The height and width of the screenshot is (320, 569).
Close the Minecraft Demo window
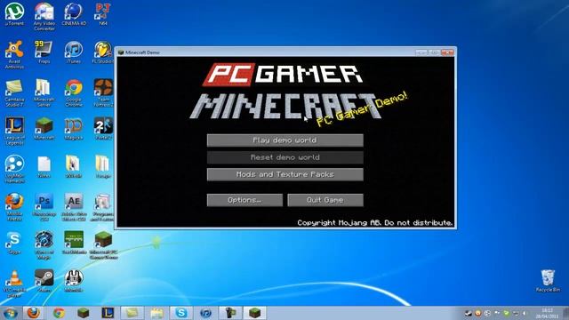pos(448,52)
